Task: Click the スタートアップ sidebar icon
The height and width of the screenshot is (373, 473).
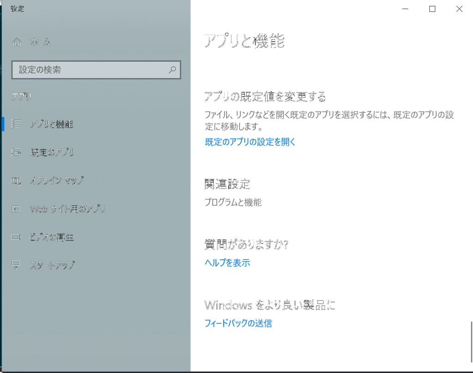Action: click(x=16, y=265)
